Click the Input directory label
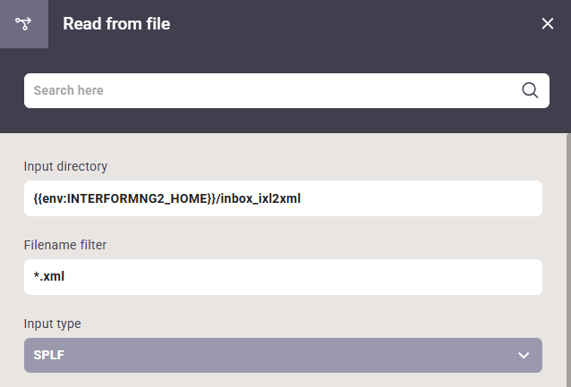Viewport: 571px width, 387px height. tap(65, 166)
